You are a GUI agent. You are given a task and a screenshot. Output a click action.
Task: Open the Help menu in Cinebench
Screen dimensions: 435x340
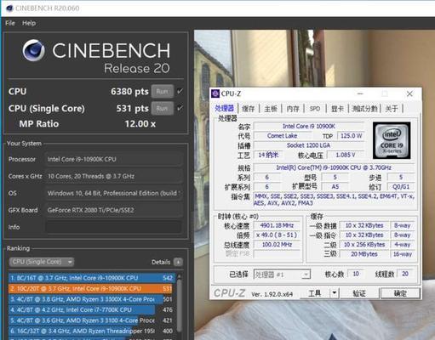click(x=29, y=23)
